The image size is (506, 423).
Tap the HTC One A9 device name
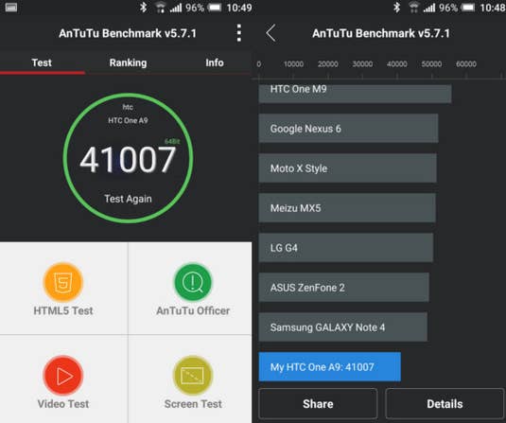(x=128, y=120)
